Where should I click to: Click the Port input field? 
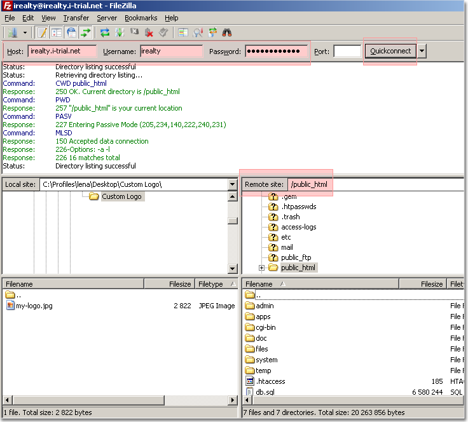(347, 51)
